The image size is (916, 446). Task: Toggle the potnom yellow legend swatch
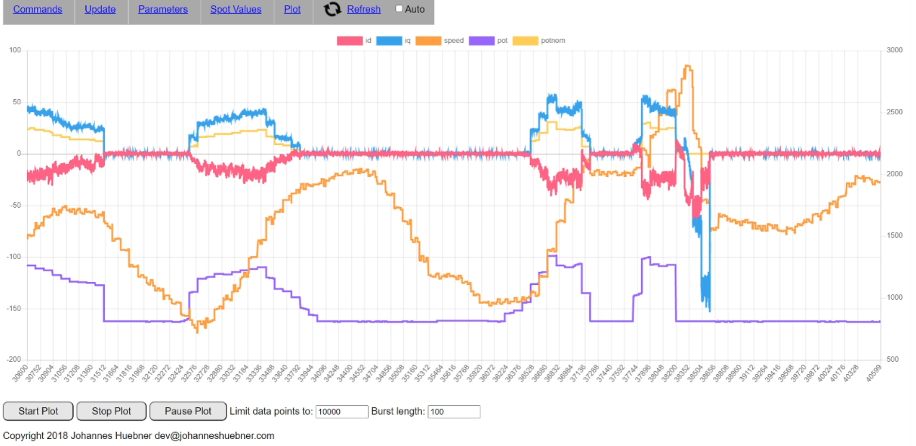pos(525,41)
